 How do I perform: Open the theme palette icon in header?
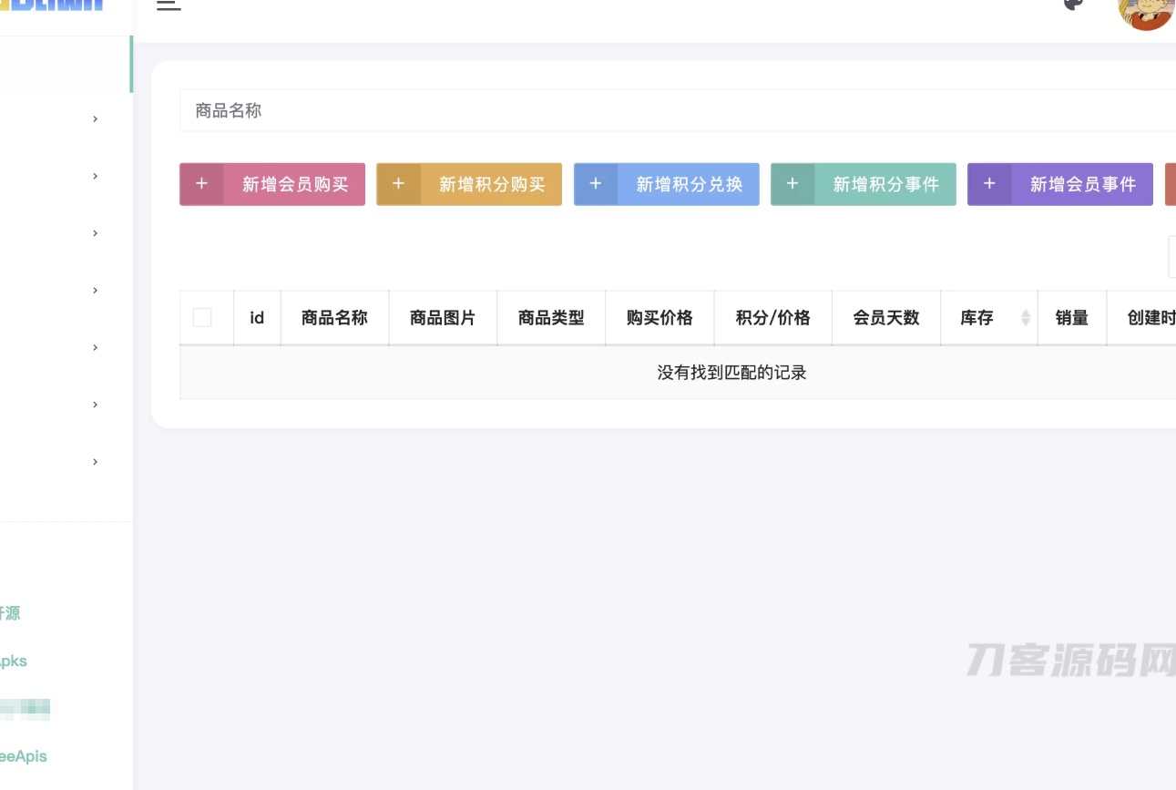[1075, 5]
